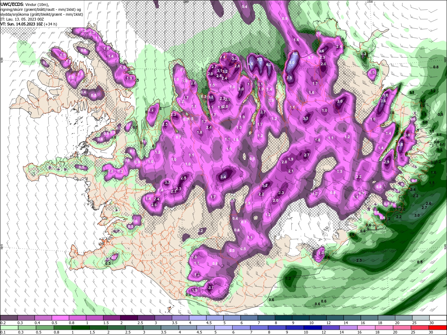Click the 4.6 precipitation value on the map
This screenshot has width=447, height=335.
tap(250, 64)
